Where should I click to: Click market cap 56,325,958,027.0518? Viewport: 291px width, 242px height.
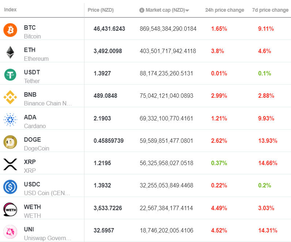[166, 163]
